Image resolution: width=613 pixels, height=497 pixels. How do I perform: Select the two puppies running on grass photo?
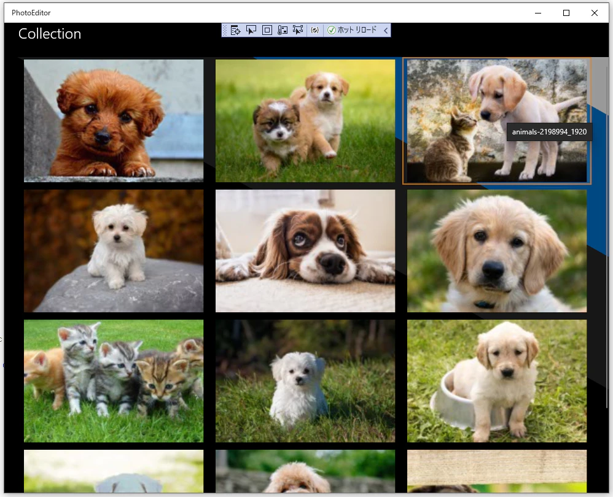(x=305, y=121)
